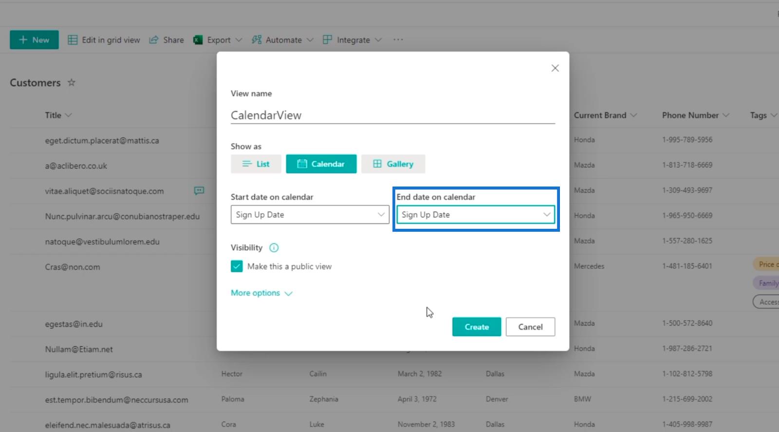Open Tags column header menu

763,115
